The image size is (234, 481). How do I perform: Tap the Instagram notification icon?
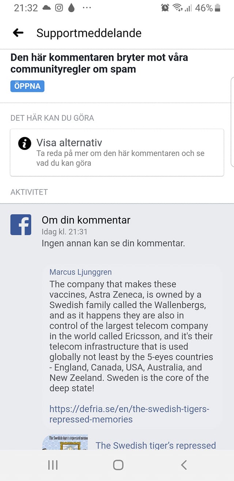pyautogui.click(x=59, y=8)
